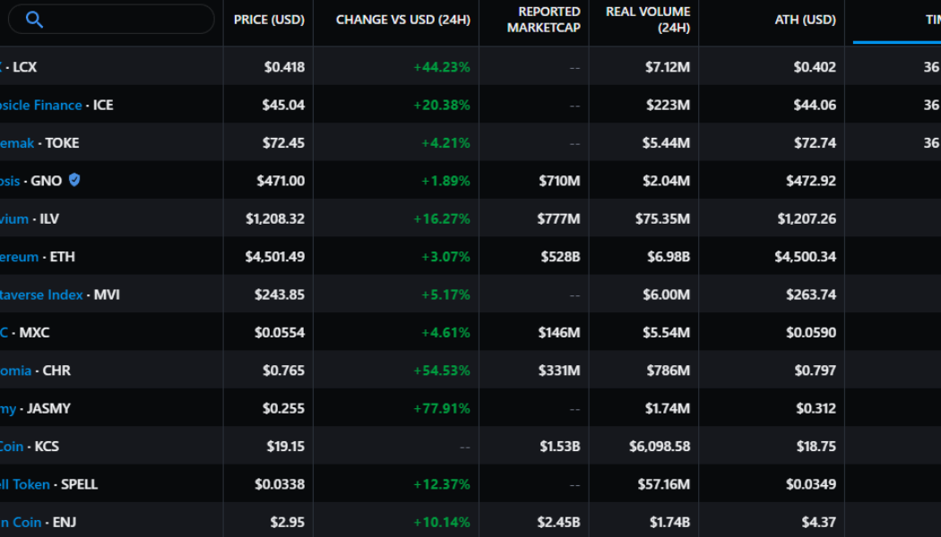Click the verified shield badge next to GNO
Screen dimensions: 941x537
click(x=73, y=180)
